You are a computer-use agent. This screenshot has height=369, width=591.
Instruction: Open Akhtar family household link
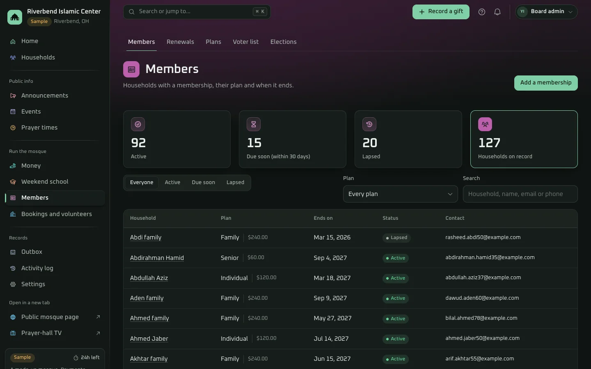pos(149,359)
